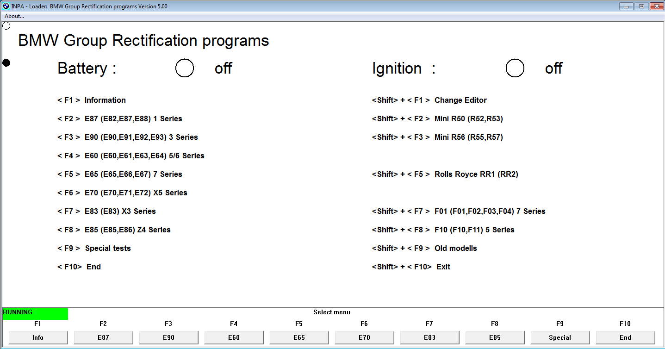Click 'BMW Group Rectification programs' heading

click(143, 41)
